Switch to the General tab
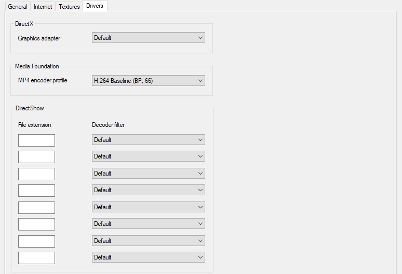 (18, 6)
